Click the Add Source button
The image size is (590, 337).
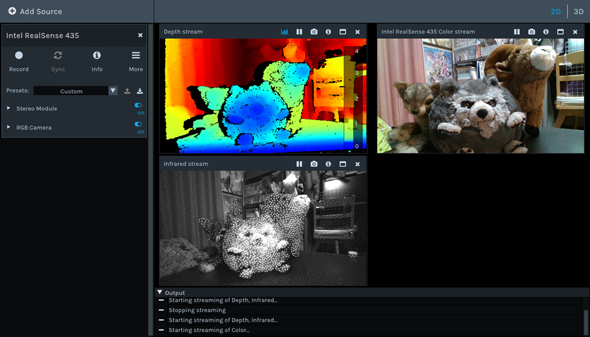(x=35, y=11)
